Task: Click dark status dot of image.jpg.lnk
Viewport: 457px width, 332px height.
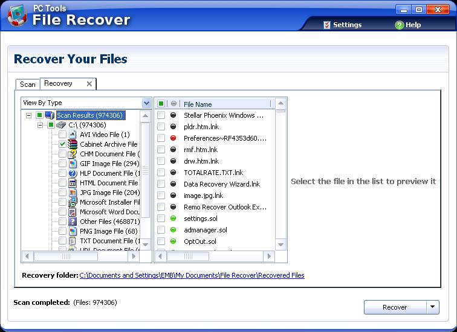Action: tap(173, 196)
